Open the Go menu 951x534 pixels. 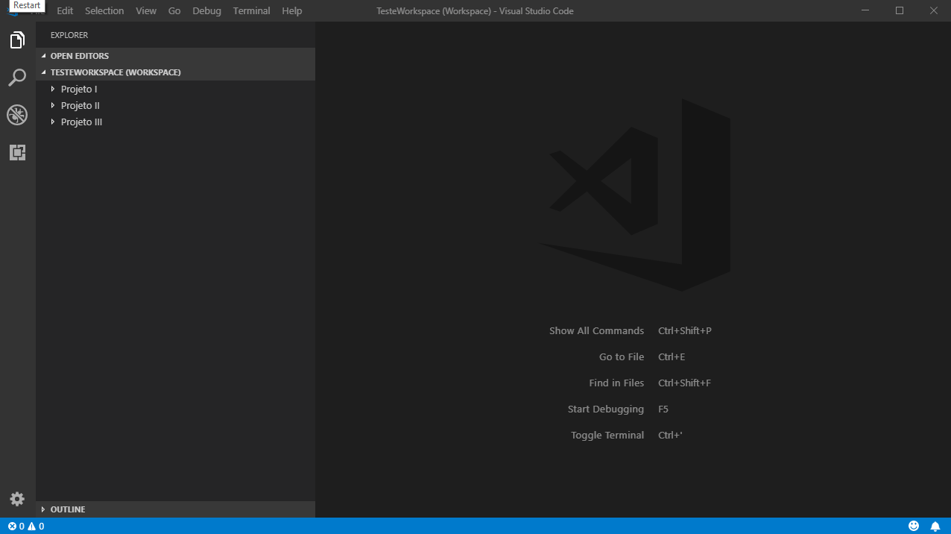tap(174, 11)
